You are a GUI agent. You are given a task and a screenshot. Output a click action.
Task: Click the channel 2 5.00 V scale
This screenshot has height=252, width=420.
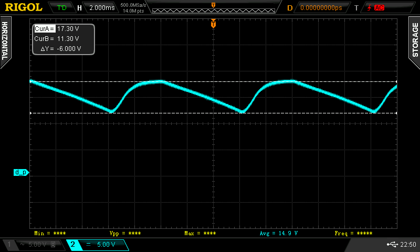point(106,245)
